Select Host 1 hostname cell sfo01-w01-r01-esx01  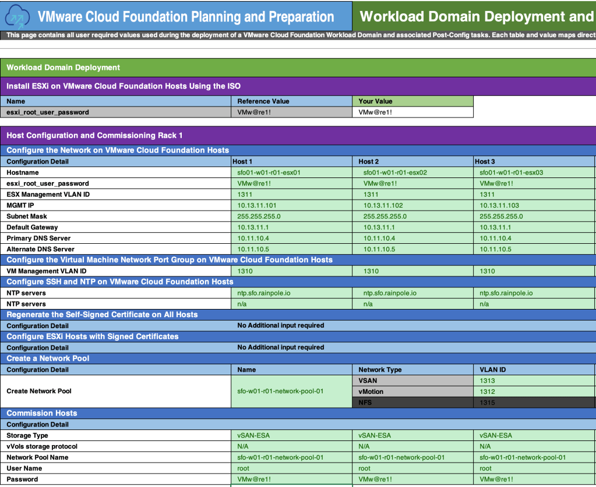pos(291,173)
